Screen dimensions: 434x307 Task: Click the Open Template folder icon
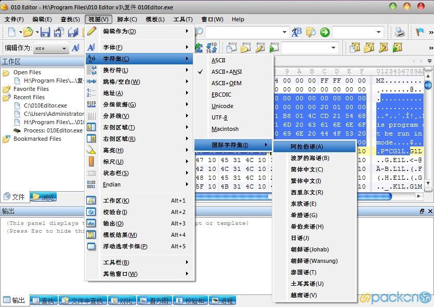(x=369, y=48)
